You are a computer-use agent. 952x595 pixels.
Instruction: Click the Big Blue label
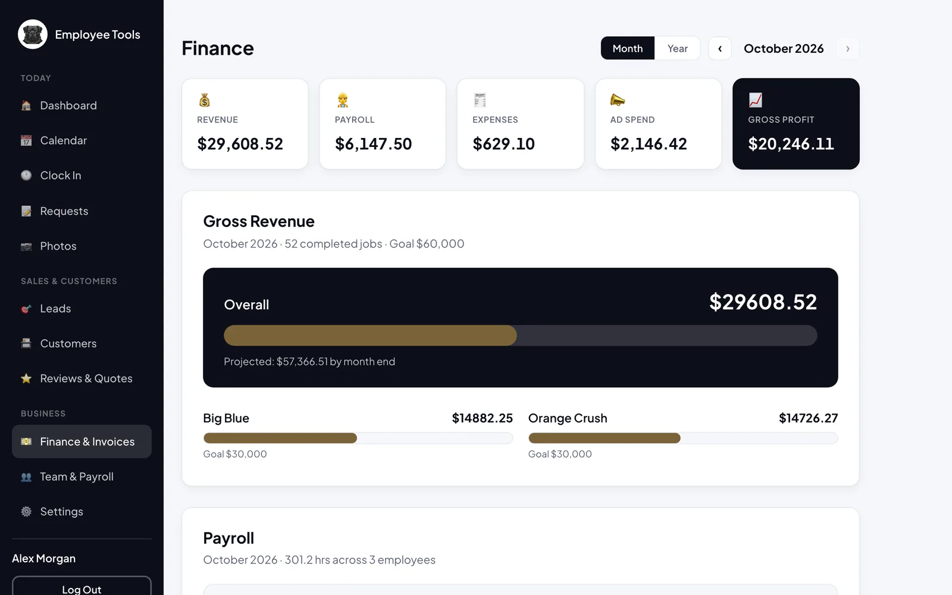[226, 418]
